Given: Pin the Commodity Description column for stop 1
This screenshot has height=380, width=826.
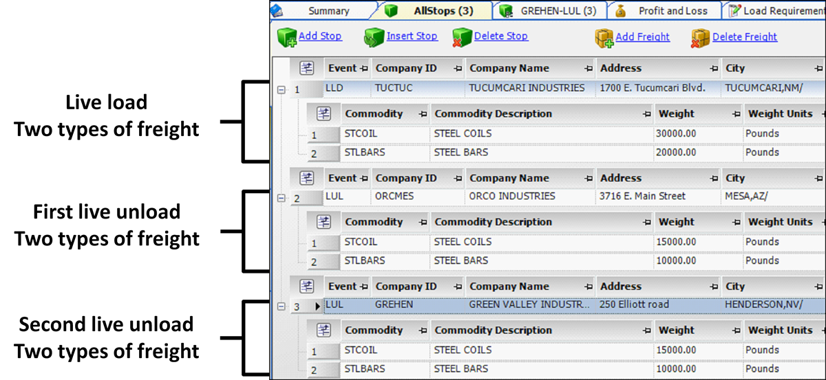Looking at the screenshot, I should pos(646,114).
